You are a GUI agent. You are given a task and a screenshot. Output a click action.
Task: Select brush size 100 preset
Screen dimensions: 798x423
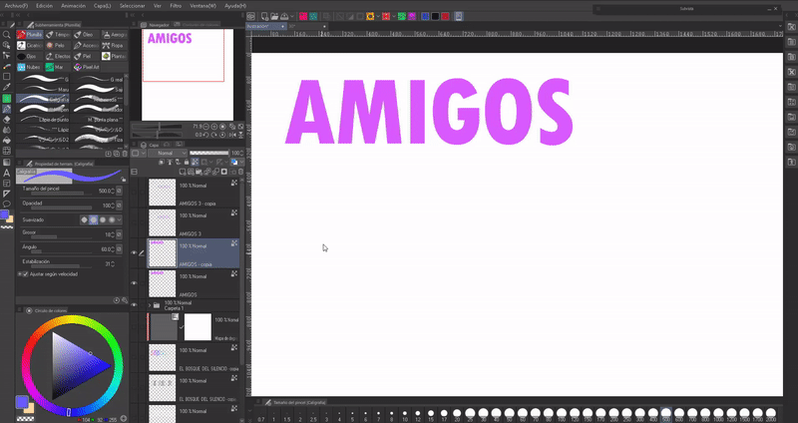561,414
